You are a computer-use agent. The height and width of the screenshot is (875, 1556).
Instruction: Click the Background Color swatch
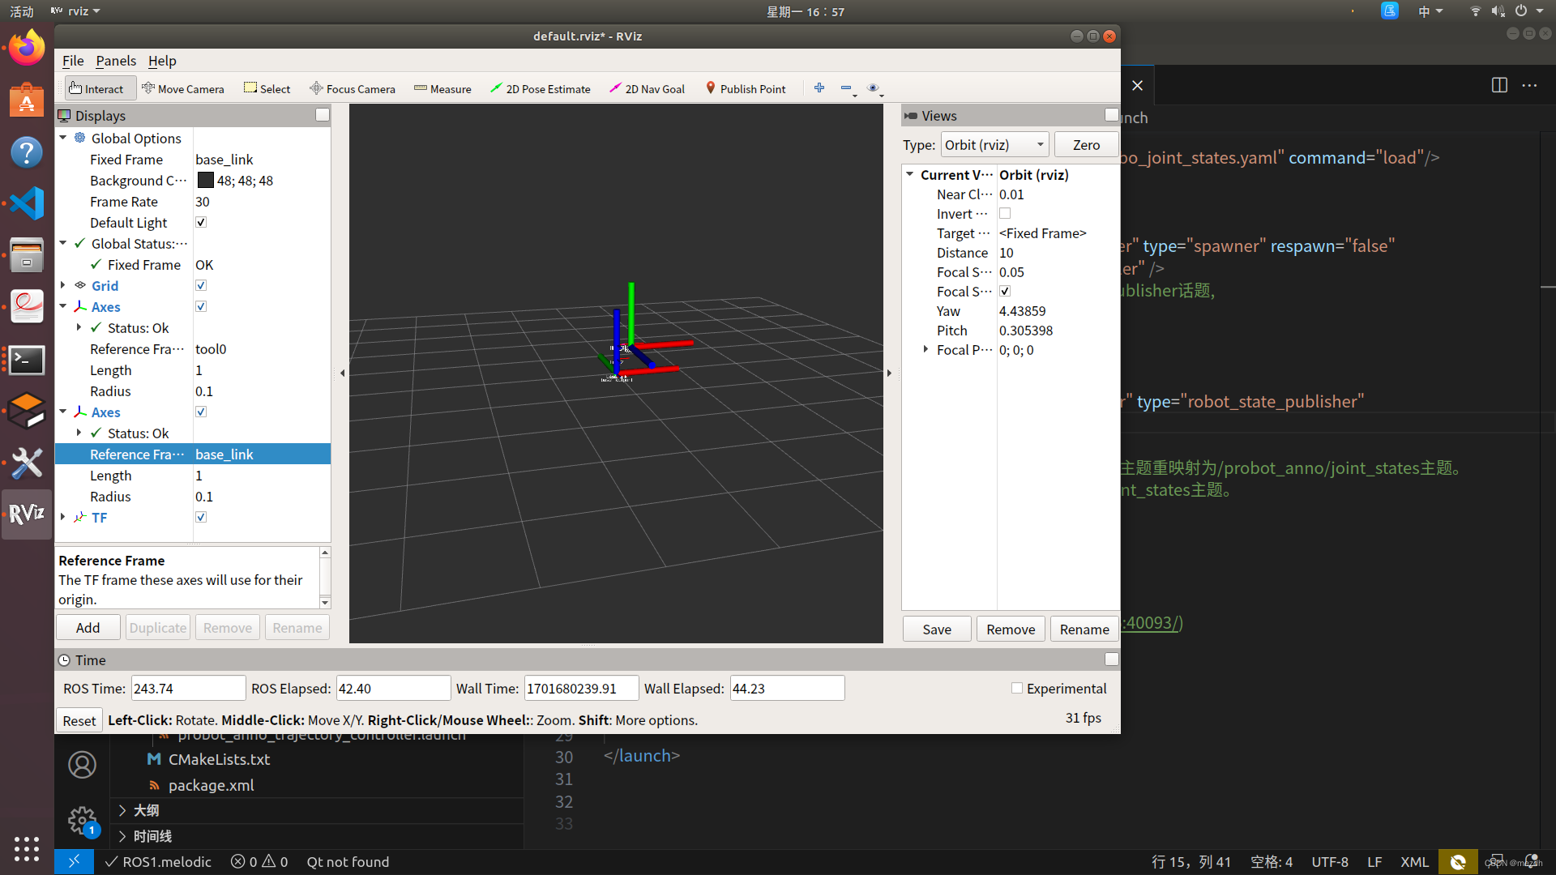pyautogui.click(x=206, y=181)
